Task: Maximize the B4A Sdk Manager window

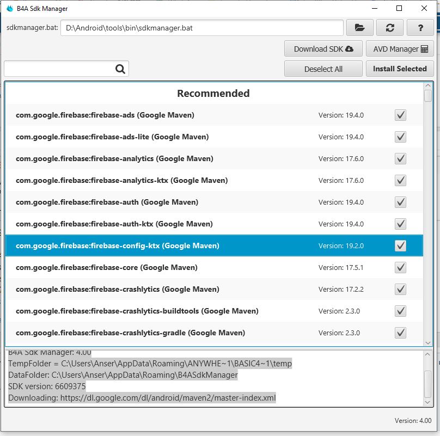Action: 399,8
